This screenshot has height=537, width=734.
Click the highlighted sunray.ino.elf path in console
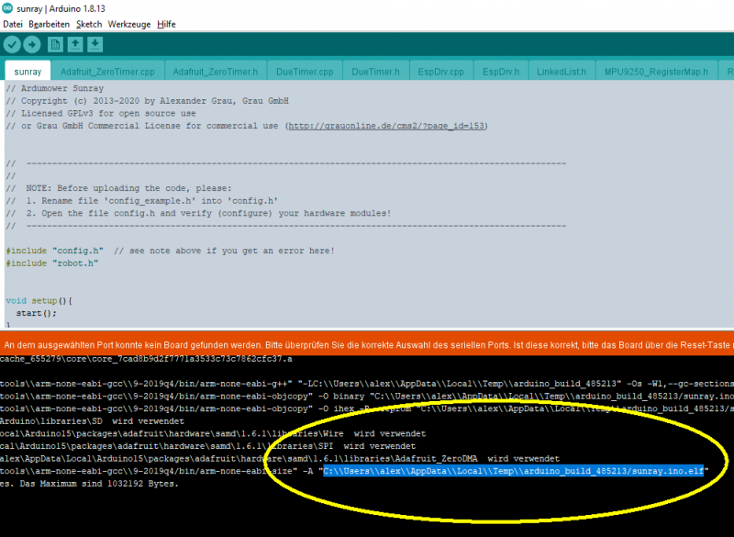coord(514,471)
